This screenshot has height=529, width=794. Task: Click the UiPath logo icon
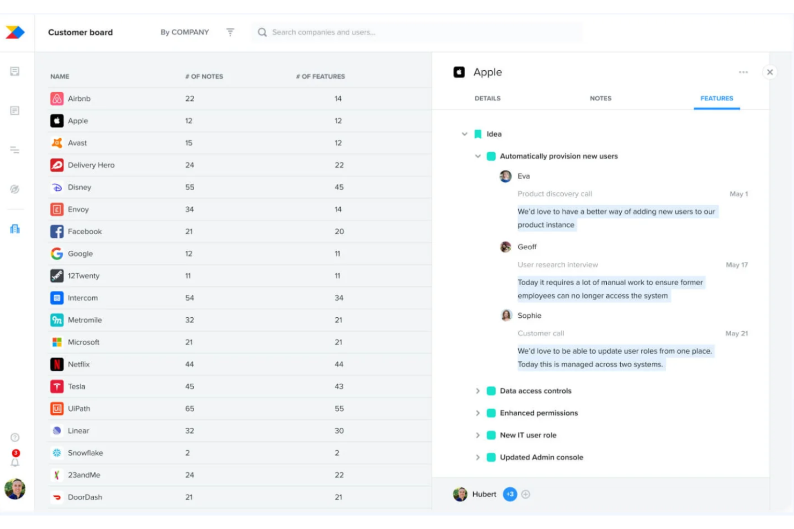(x=57, y=408)
